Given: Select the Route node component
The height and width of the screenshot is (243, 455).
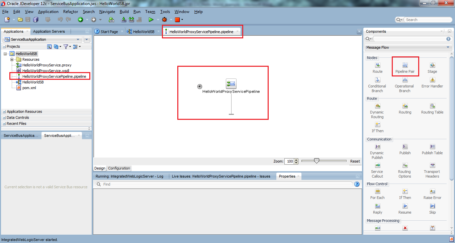Looking at the screenshot, I should tap(377, 68).
